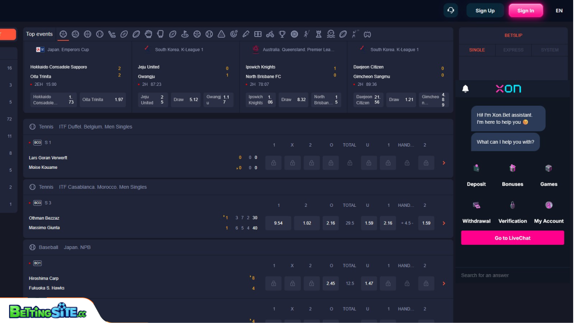Click Go to LiveChat
This screenshot has height=323, width=575.
click(x=512, y=238)
